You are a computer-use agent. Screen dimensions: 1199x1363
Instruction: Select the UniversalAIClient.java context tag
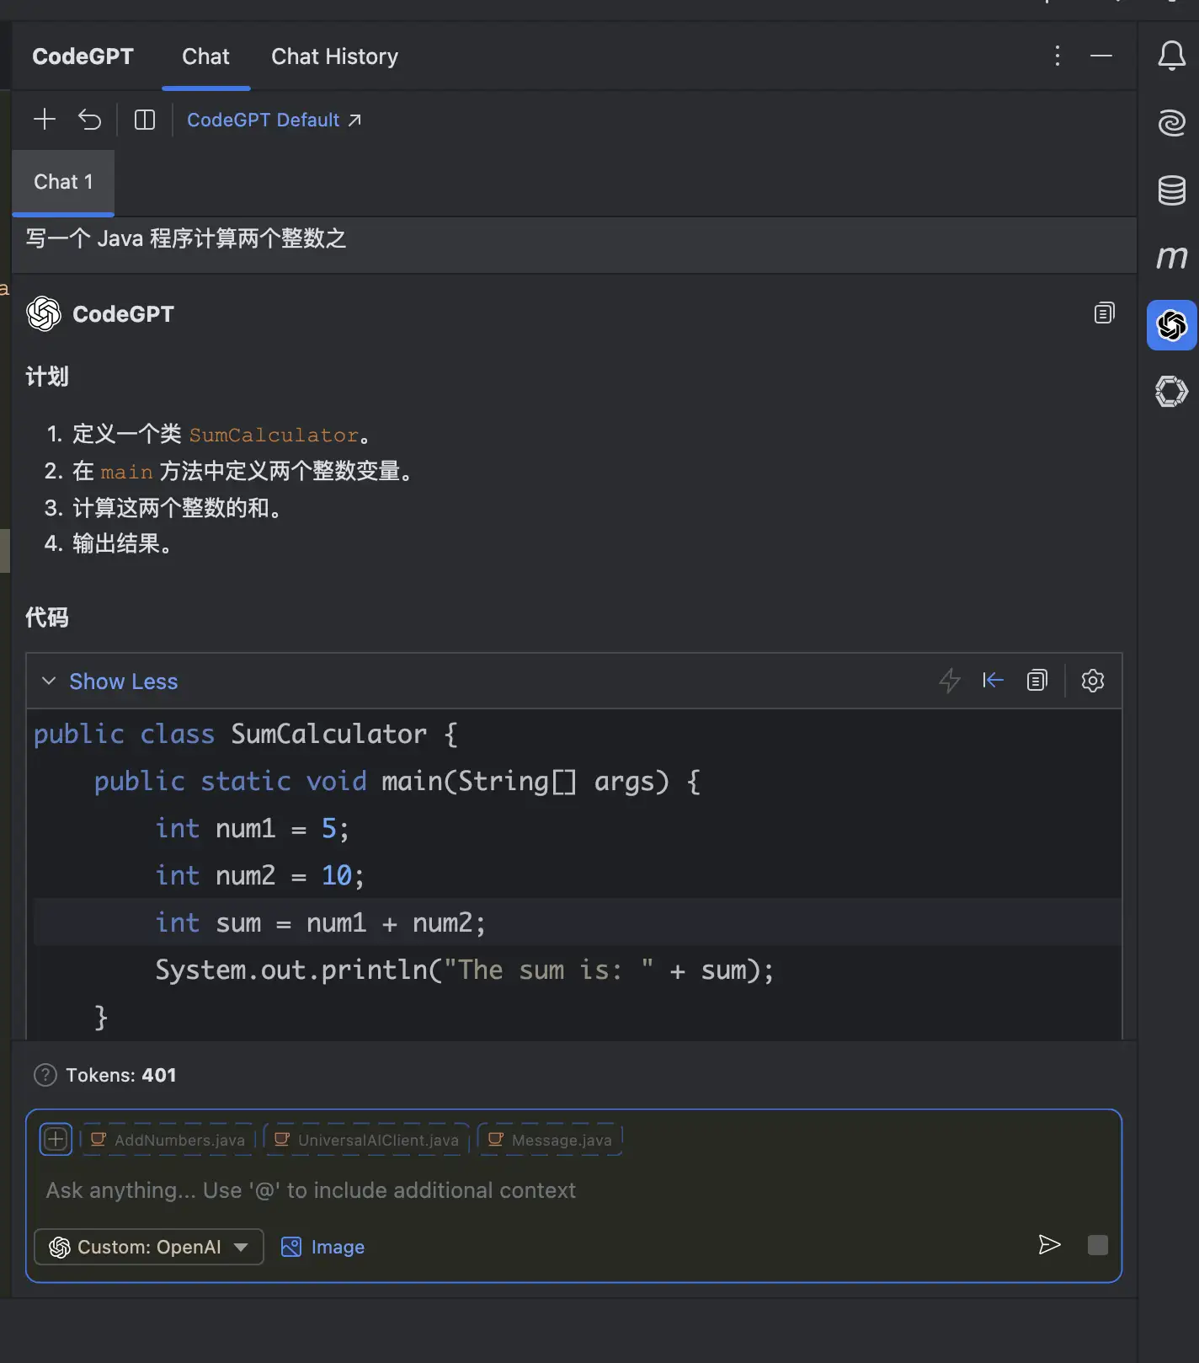coord(367,1140)
